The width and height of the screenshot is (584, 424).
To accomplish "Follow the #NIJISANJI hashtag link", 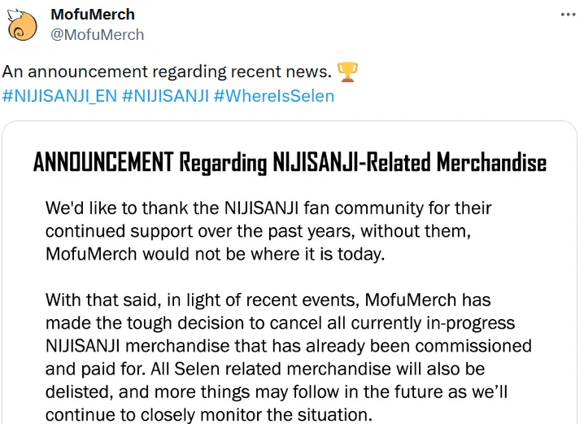I will pos(165,96).
